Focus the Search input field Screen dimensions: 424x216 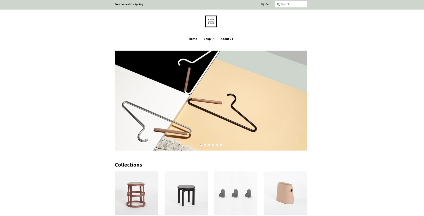[291, 4]
